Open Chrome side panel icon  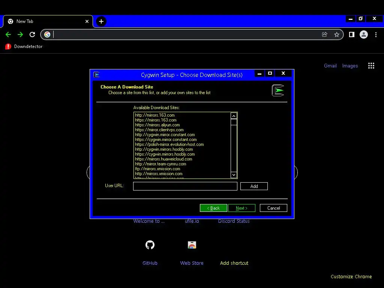click(x=352, y=34)
